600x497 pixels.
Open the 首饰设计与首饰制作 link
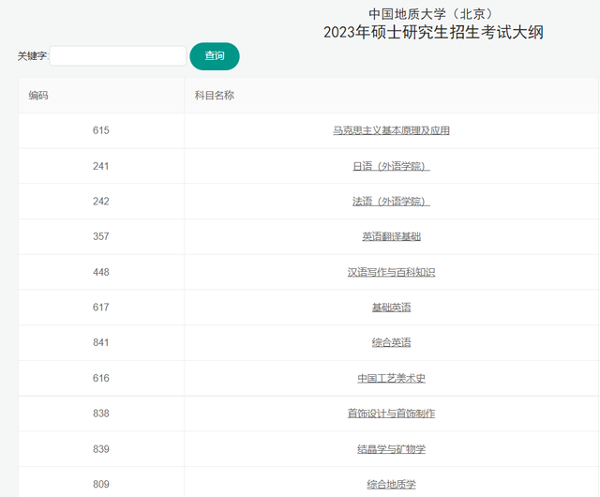391,414
